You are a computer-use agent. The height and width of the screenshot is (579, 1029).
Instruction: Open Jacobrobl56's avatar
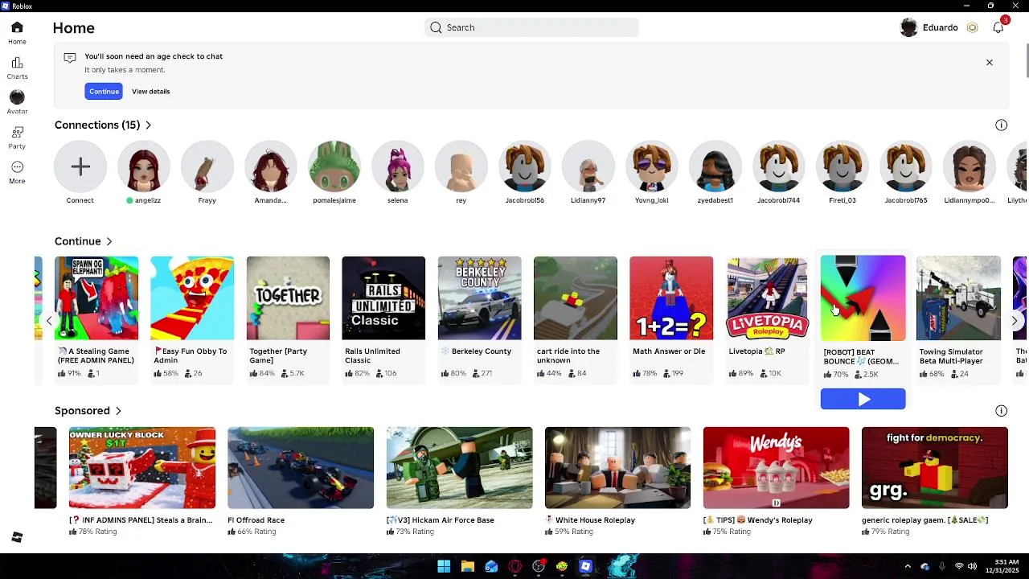(525, 166)
